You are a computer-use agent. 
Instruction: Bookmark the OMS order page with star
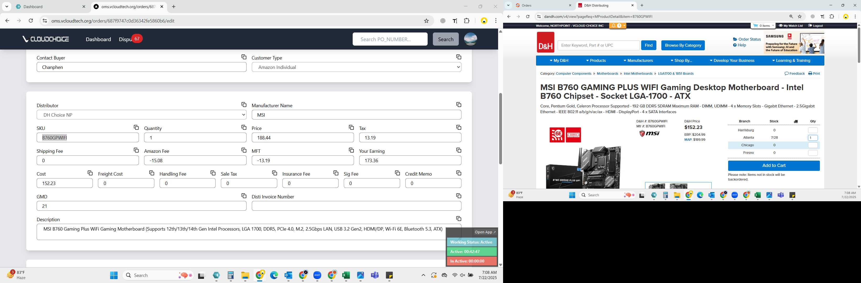tap(426, 21)
